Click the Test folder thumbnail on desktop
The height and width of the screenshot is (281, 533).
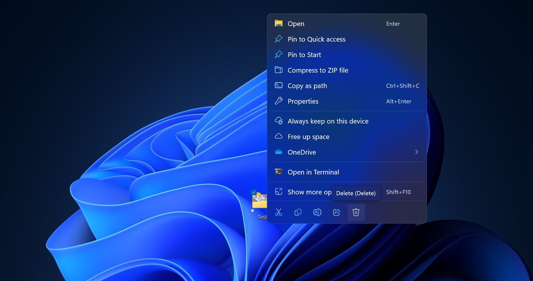coord(260,201)
